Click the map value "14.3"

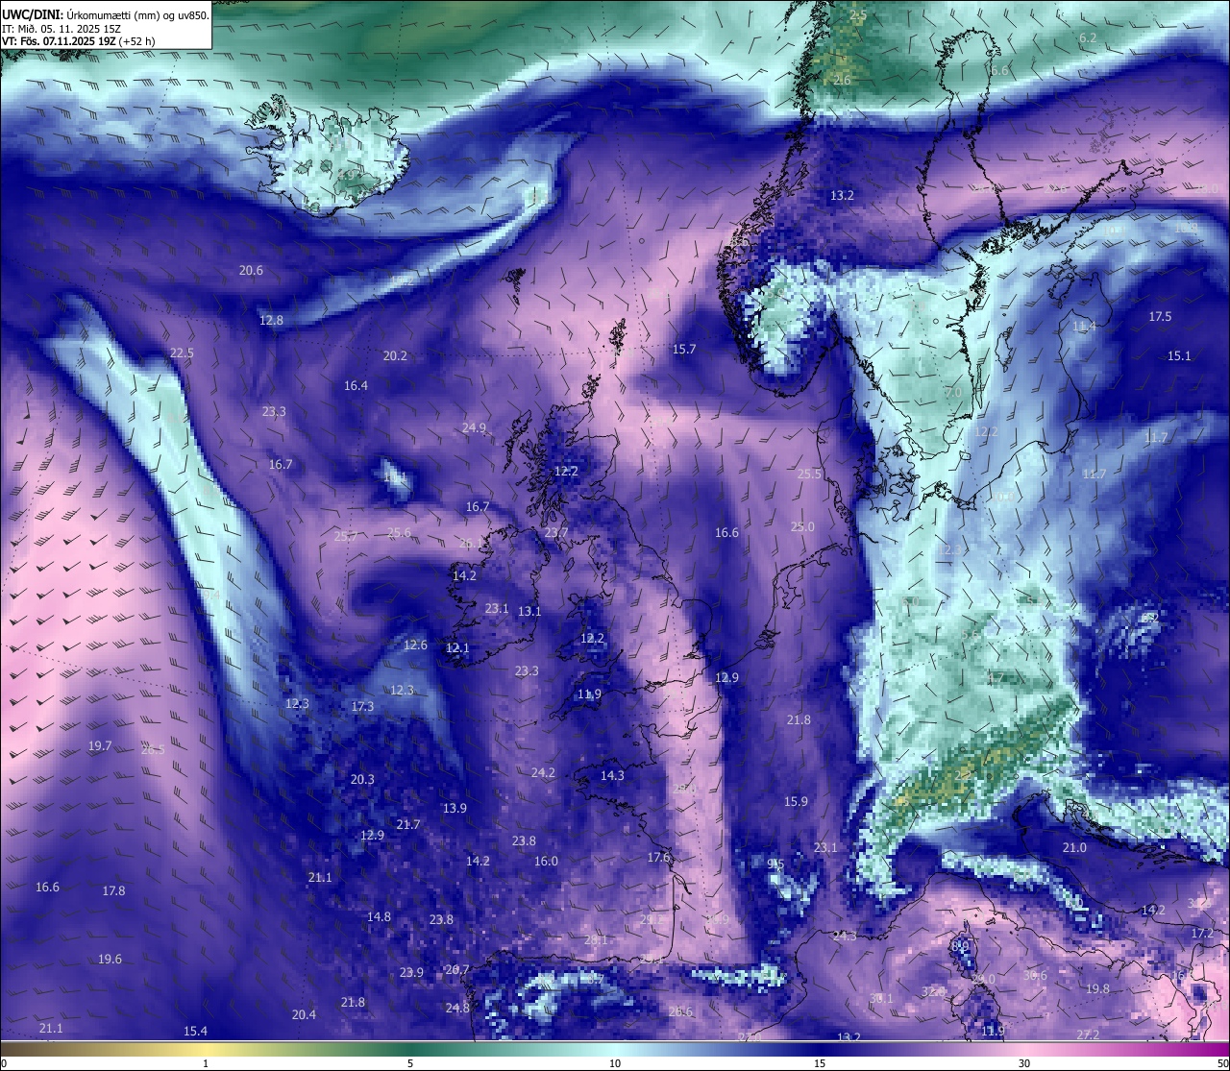pyautogui.click(x=612, y=775)
